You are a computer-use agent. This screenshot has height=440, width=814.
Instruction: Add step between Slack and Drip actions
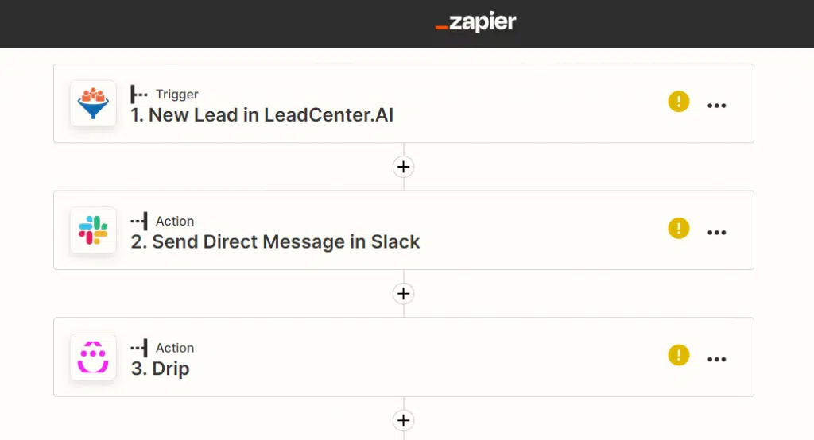pyautogui.click(x=403, y=294)
